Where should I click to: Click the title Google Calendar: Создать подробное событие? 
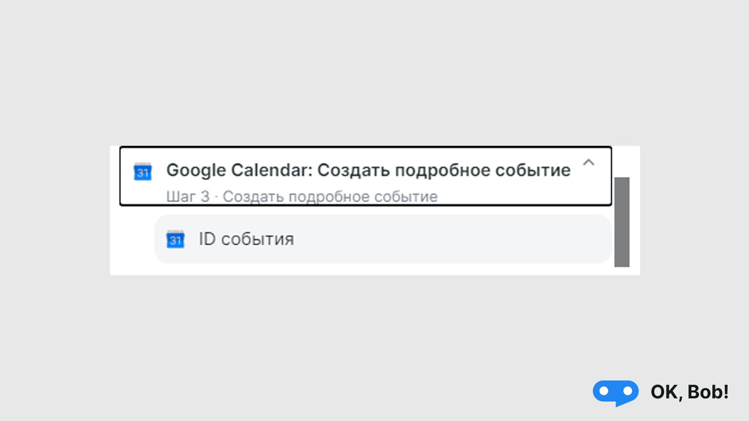368,170
